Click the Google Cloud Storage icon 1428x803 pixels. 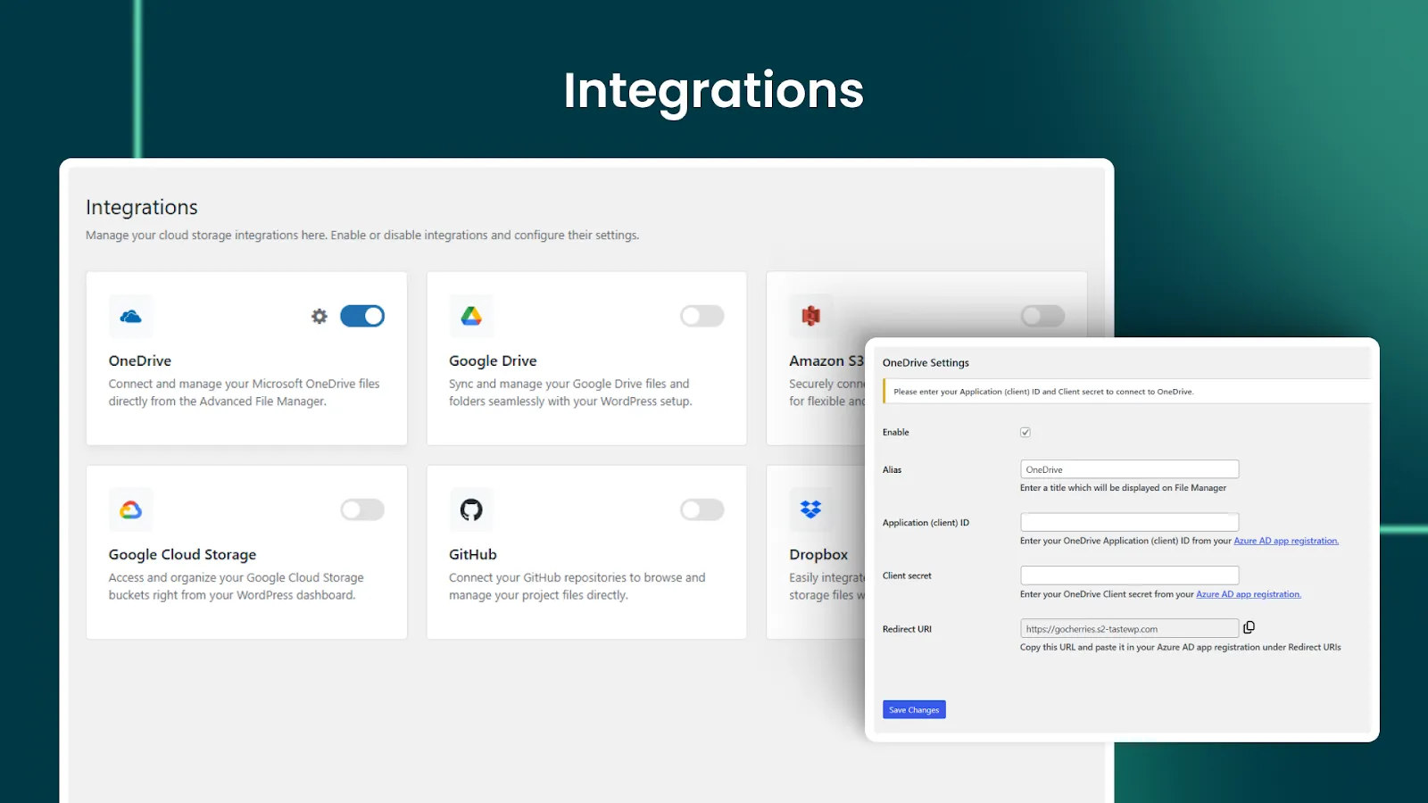point(130,509)
